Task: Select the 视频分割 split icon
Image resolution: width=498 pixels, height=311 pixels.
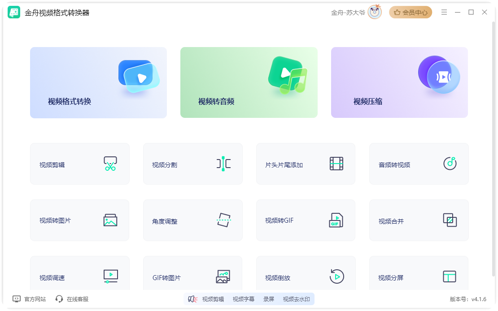Action: click(x=223, y=164)
